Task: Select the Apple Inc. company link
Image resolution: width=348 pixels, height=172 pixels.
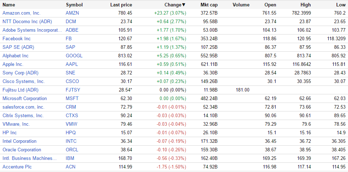Action: 13,64
